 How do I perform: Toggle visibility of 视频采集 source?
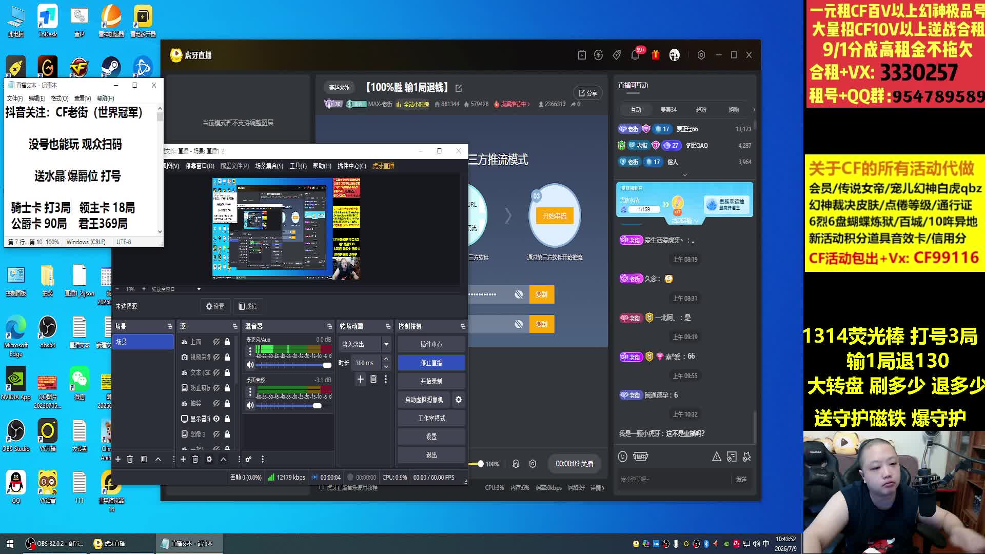coord(216,357)
